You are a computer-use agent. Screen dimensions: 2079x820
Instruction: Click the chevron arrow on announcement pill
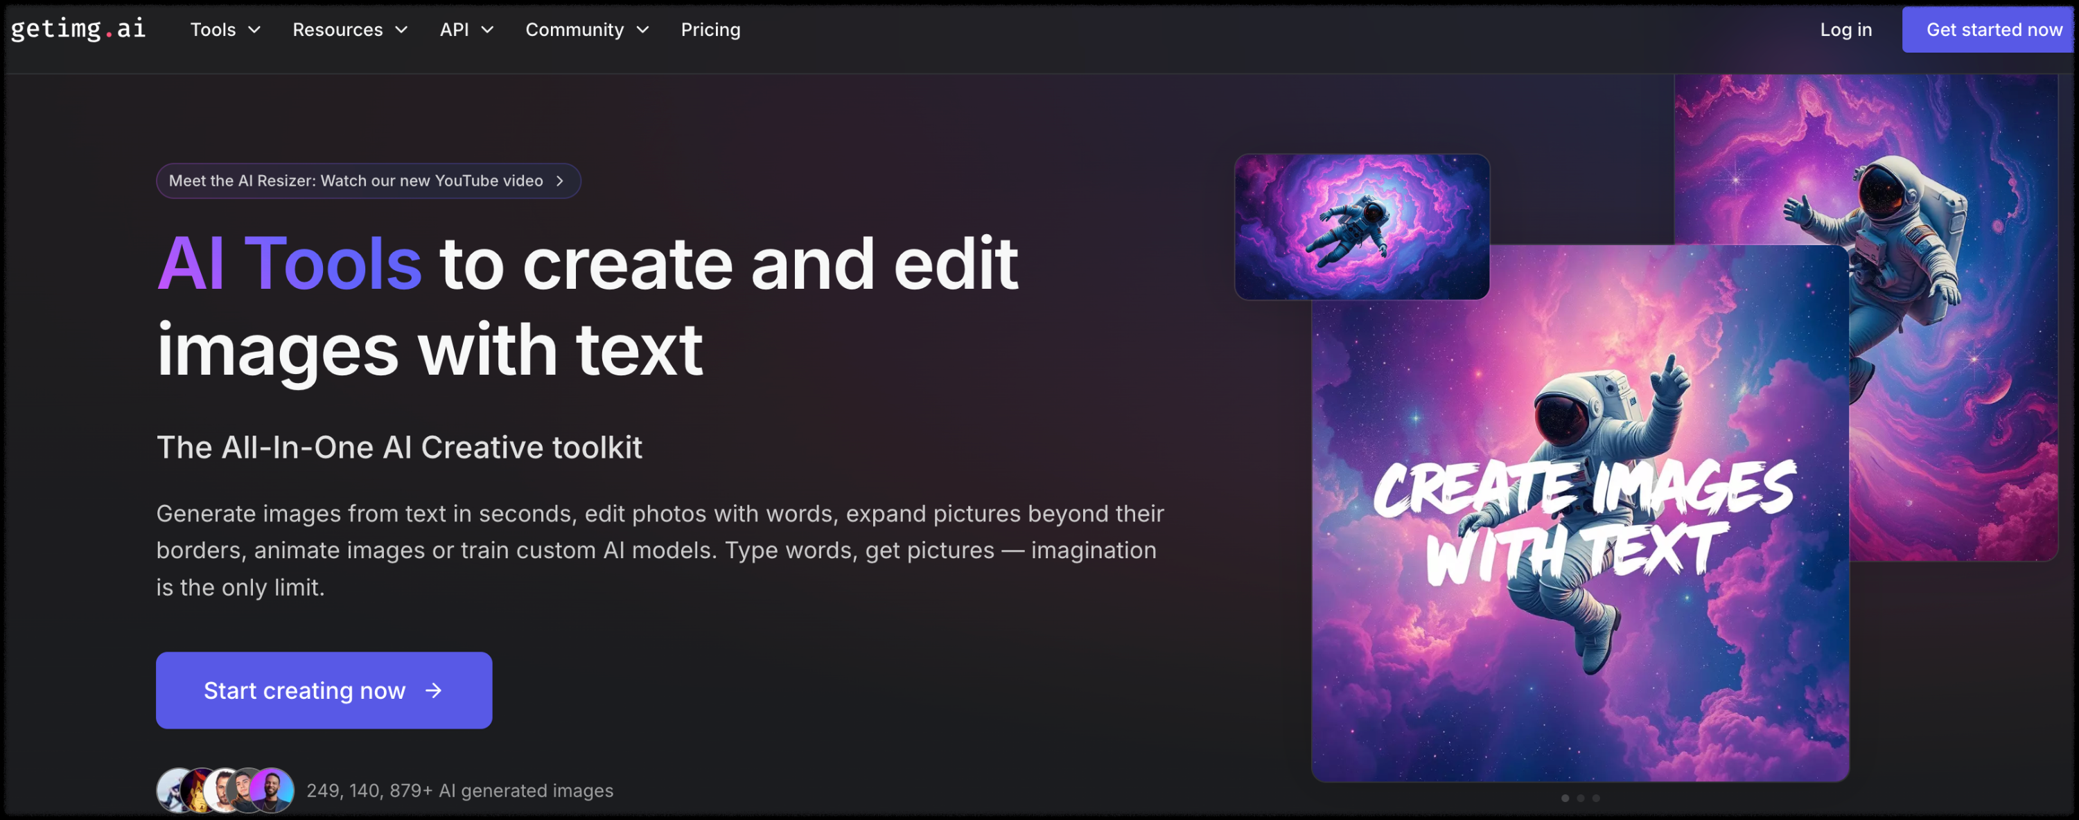[x=560, y=181]
